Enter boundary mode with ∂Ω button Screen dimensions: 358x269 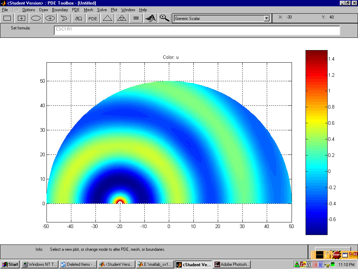(x=79, y=18)
